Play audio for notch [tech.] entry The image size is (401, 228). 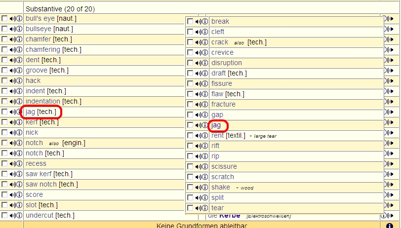click(12, 153)
